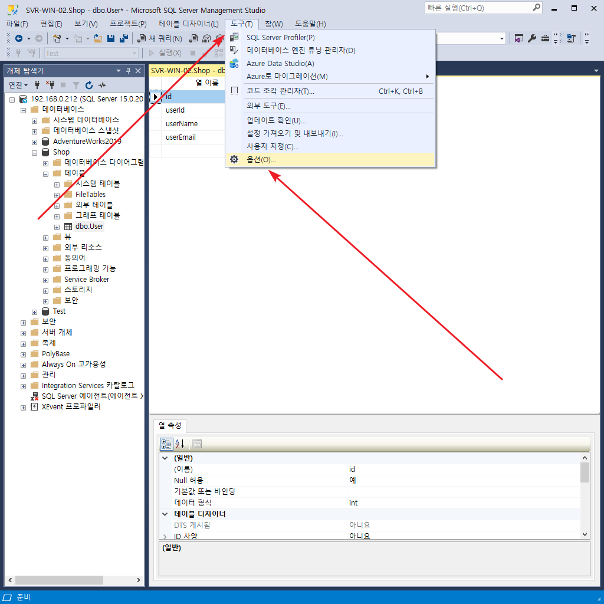Collapse the (일반) property group

click(165, 458)
